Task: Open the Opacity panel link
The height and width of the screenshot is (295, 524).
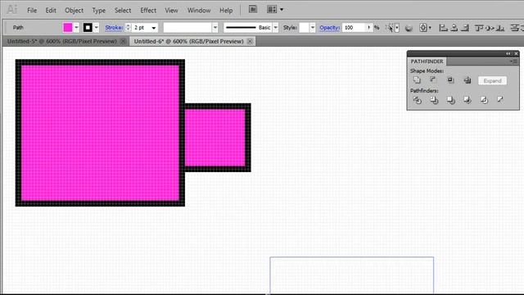Action: point(329,27)
